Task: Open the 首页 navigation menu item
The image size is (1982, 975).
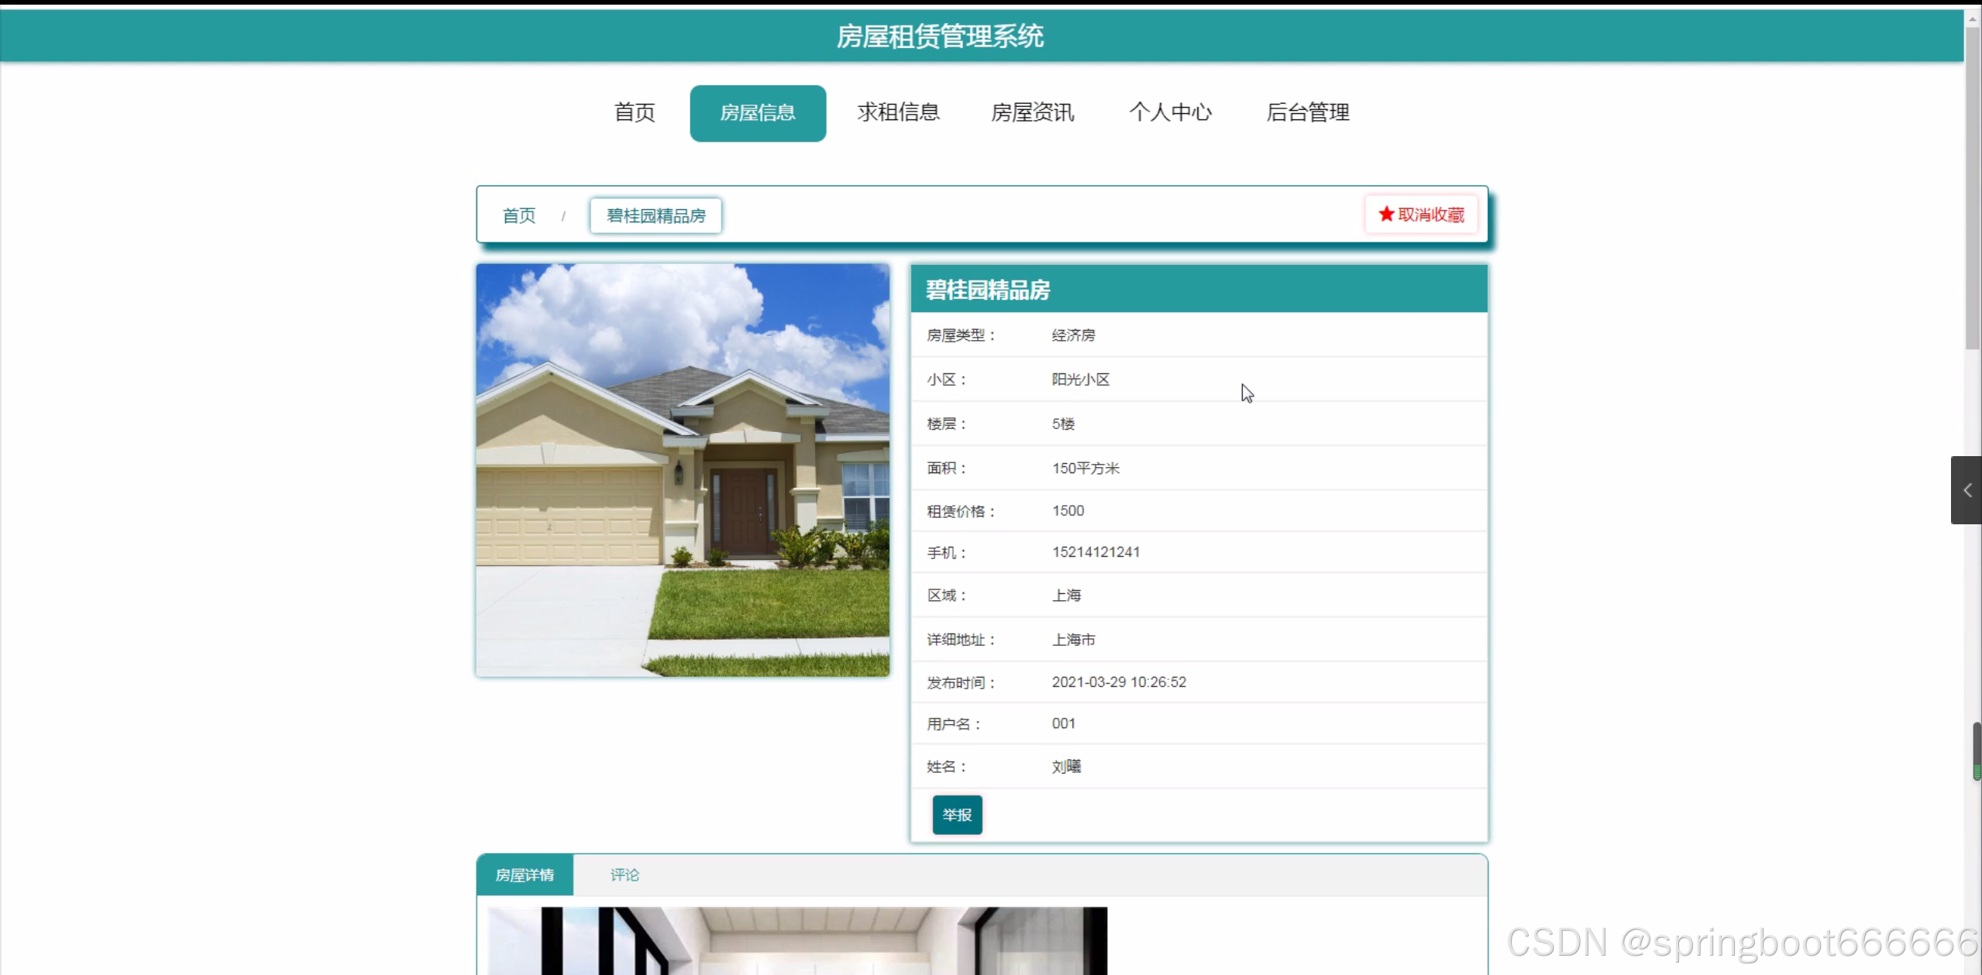Action: pos(634,112)
